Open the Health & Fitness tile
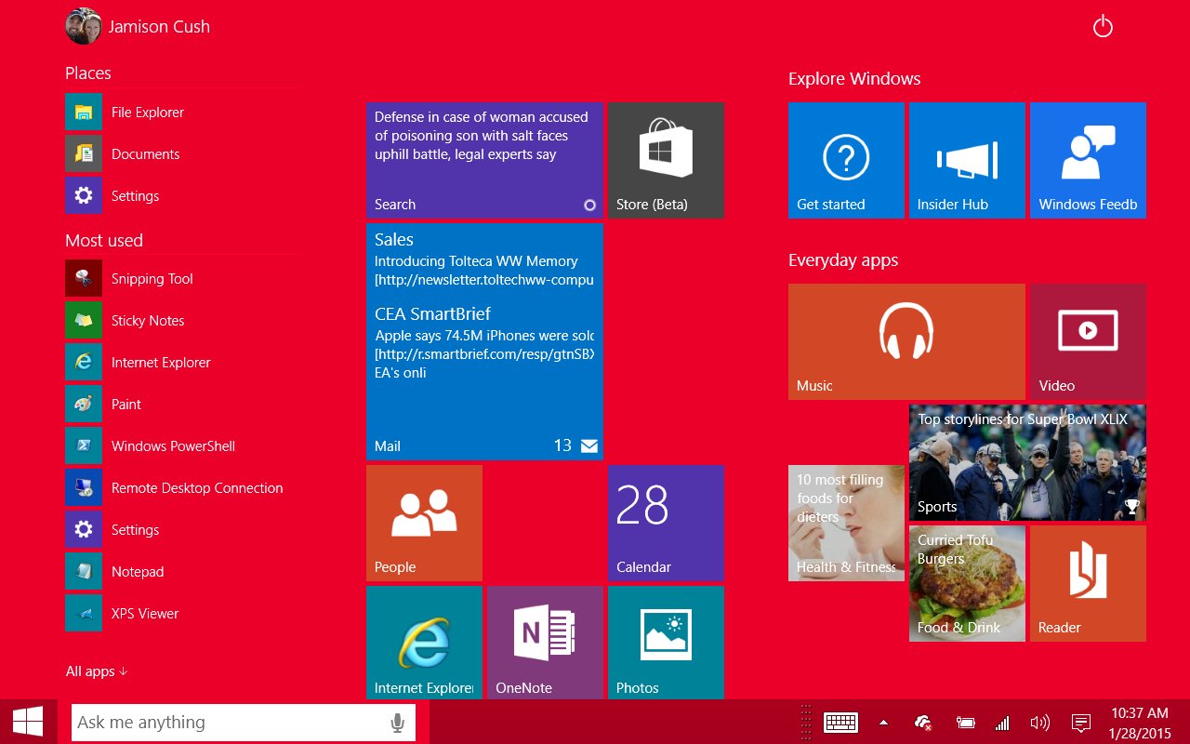The image size is (1190, 744). click(x=846, y=523)
